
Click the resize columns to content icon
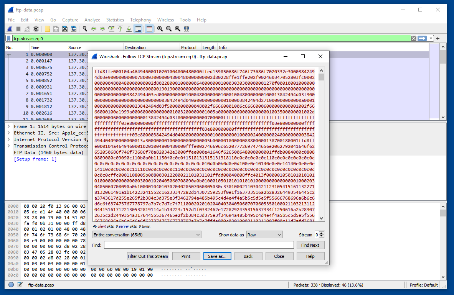coord(187,29)
